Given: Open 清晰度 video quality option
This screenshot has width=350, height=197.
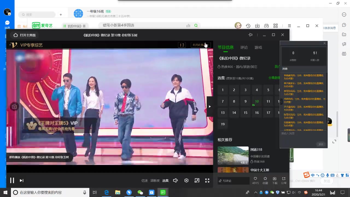Looking at the screenshot, I should [155, 181].
